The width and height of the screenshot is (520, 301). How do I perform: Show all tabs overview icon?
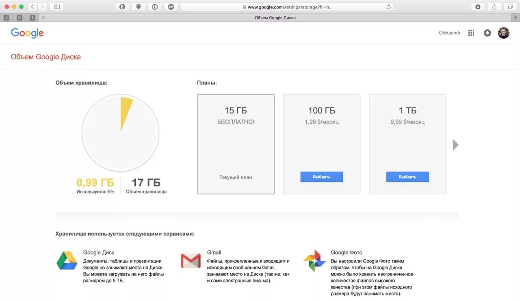(510, 7)
